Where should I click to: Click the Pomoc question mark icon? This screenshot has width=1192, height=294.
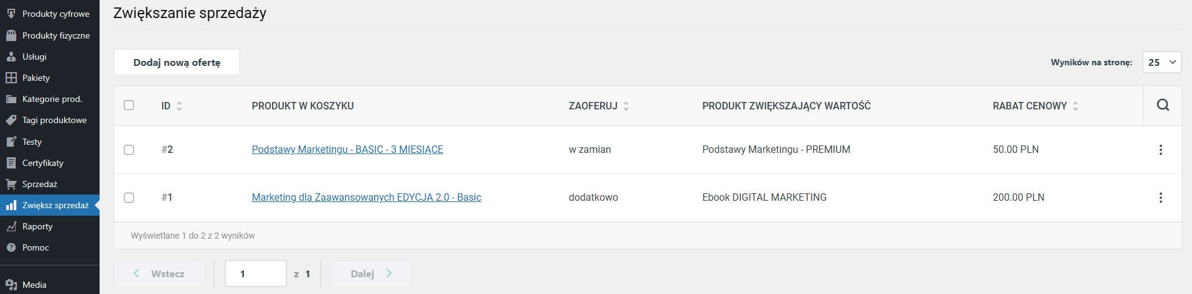pyautogui.click(x=11, y=247)
